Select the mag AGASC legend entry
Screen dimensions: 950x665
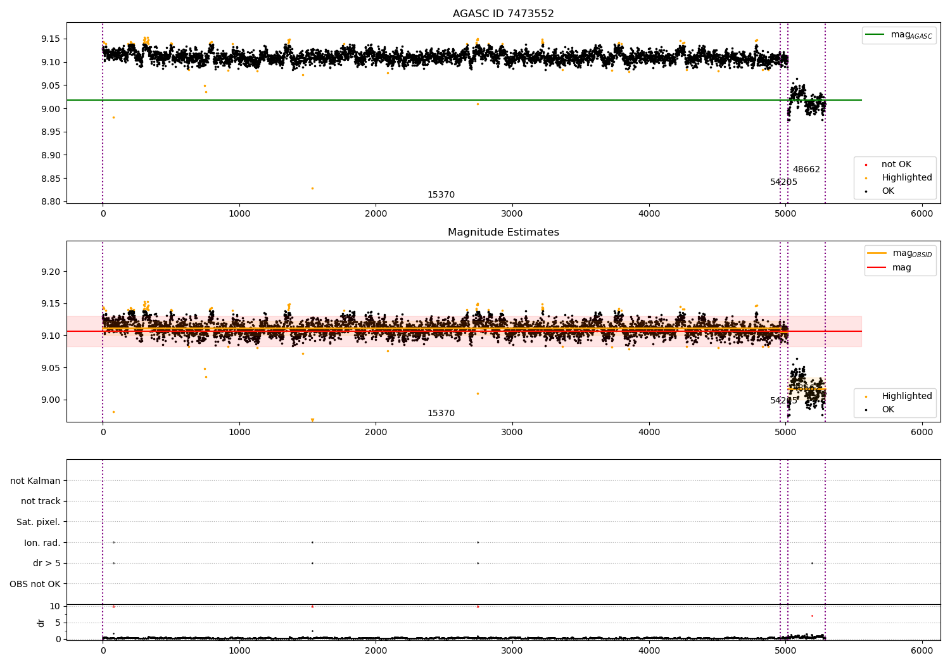pos(899,35)
